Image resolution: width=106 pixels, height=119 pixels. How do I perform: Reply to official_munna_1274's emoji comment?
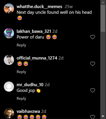click(x=21, y=72)
